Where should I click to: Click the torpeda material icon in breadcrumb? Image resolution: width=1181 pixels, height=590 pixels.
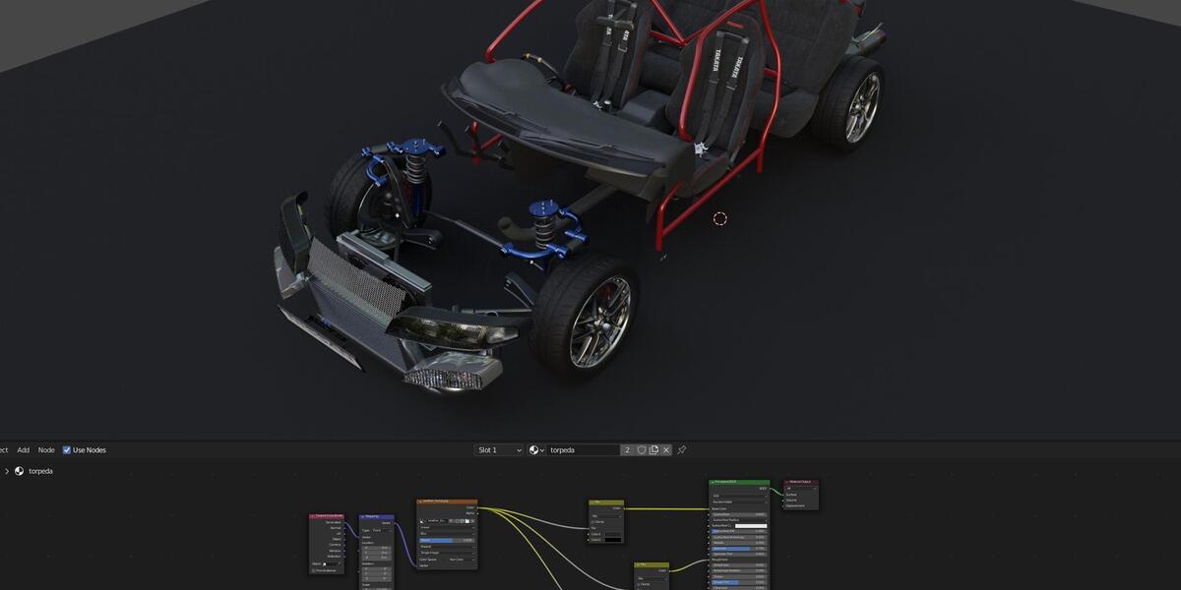click(x=19, y=471)
